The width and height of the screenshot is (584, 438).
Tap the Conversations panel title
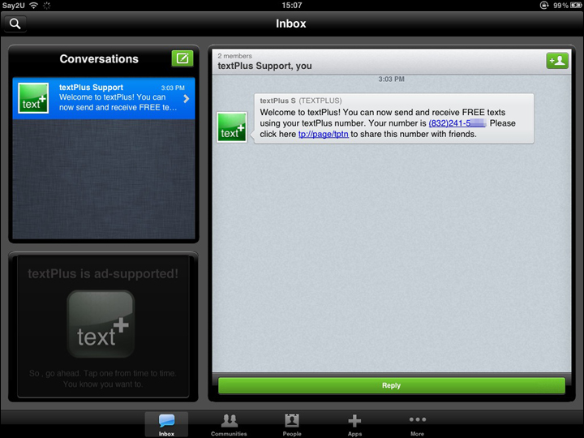coord(99,59)
